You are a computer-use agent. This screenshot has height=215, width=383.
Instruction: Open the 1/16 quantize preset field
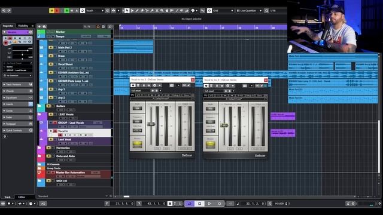click(x=278, y=11)
